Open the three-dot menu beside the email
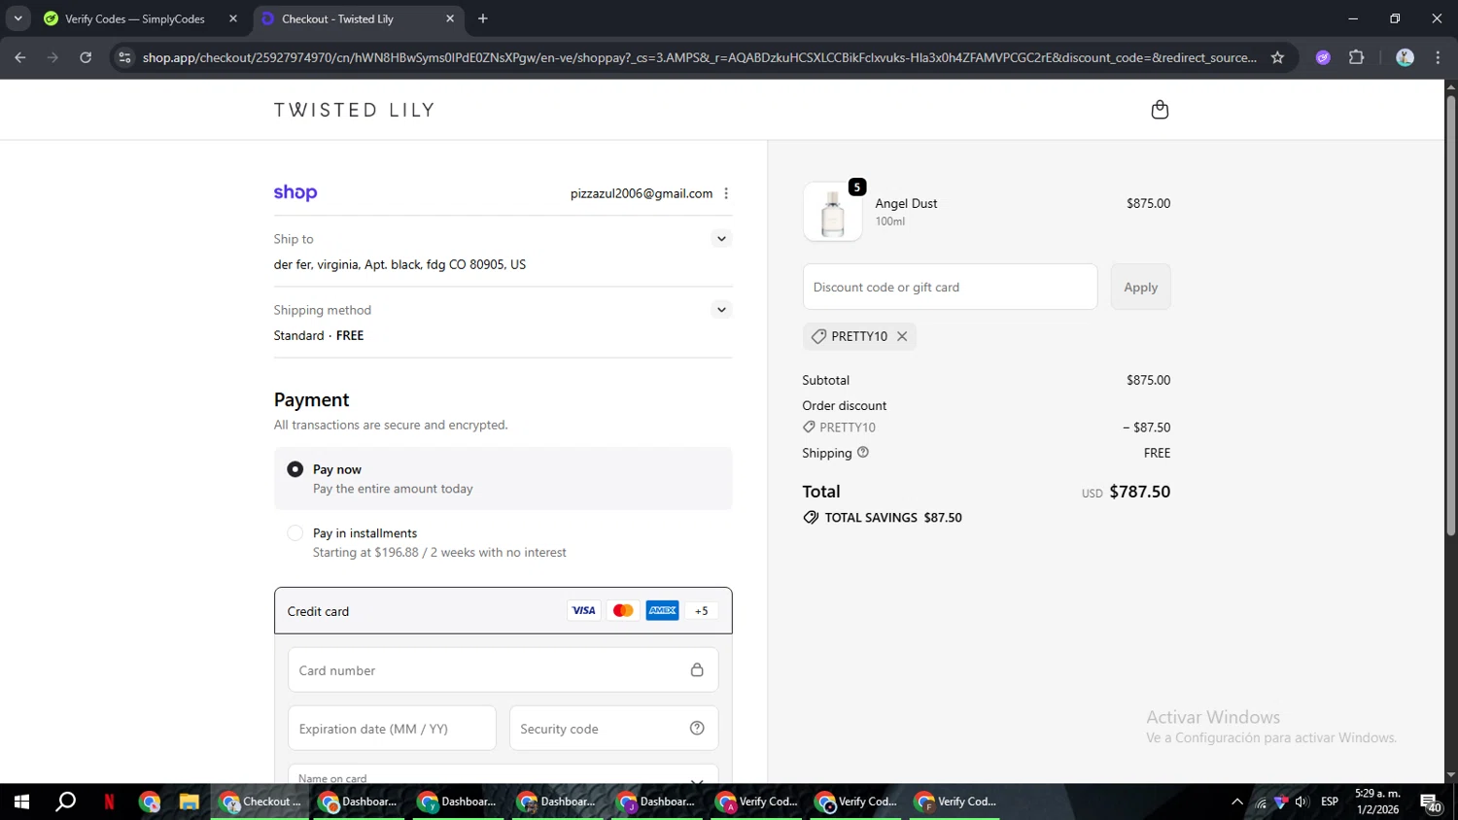1458x820 pixels. (x=726, y=193)
